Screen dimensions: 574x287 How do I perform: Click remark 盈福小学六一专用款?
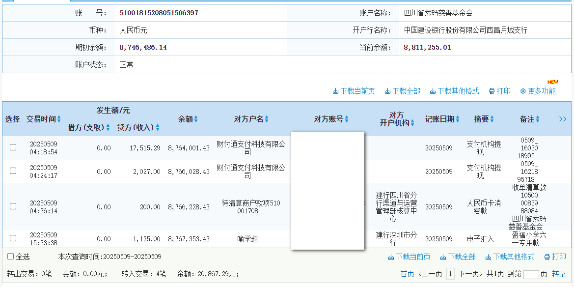[529, 239]
